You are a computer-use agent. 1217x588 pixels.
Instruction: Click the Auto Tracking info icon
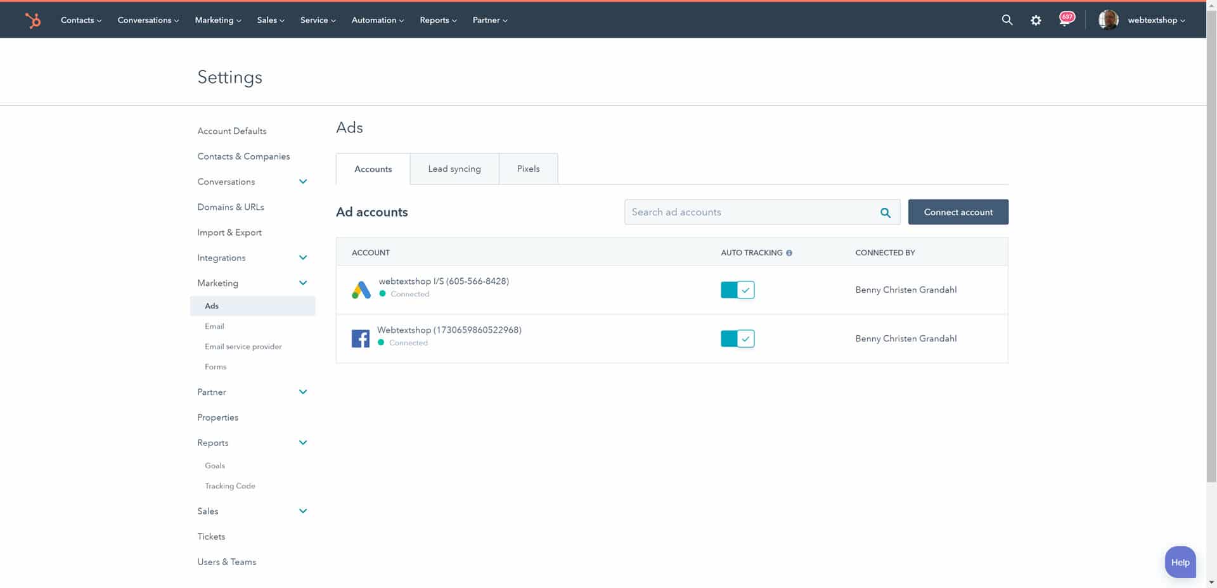coord(789,253)
